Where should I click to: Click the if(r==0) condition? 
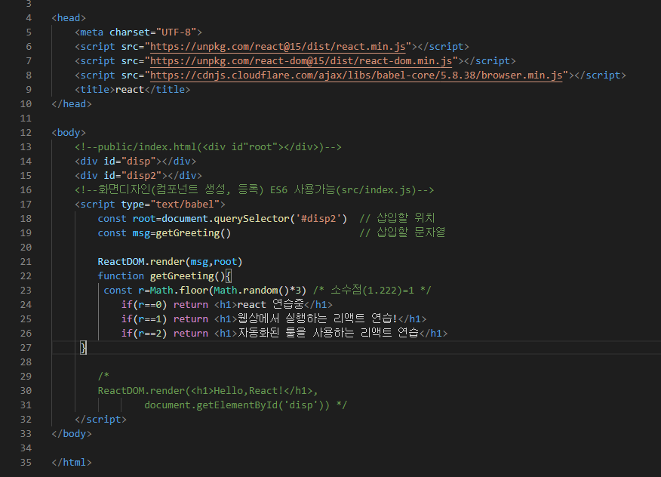pos(144,304)
